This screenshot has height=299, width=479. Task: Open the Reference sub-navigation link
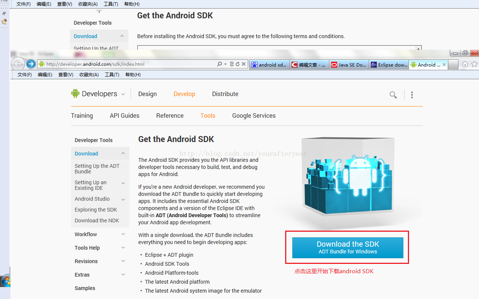(x=170, y=116)
